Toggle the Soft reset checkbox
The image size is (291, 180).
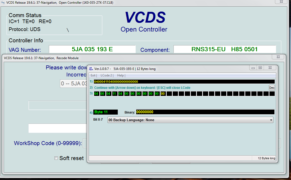tap(56, 158)
